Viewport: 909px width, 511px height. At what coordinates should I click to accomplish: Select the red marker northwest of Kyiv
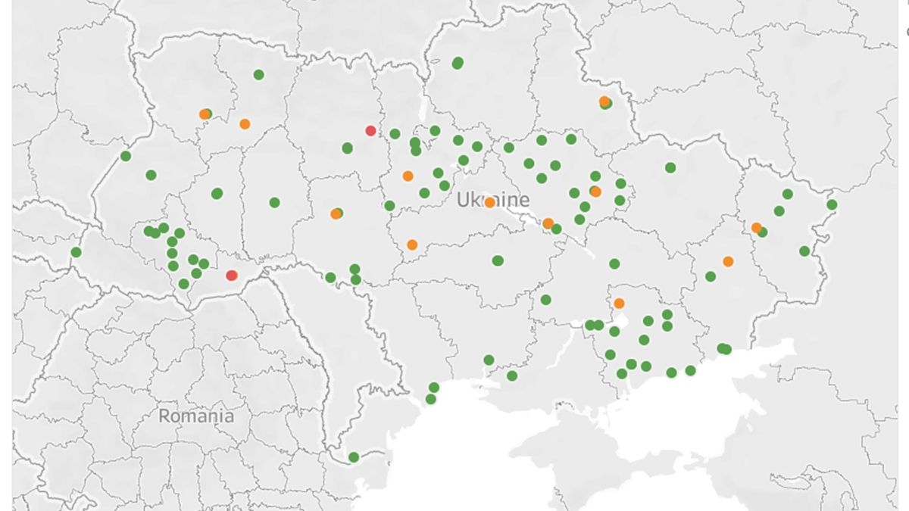point(369,131)
